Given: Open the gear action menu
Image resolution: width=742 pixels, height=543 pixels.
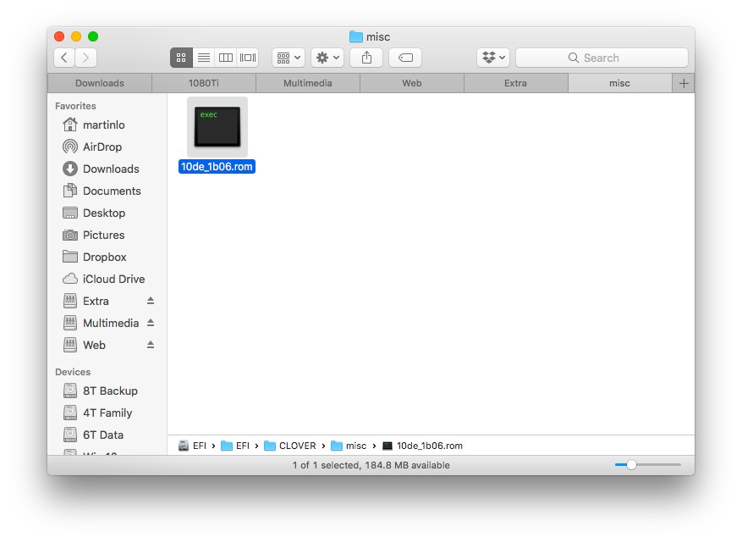Looking at the screenshot, I should pos(327,58).
